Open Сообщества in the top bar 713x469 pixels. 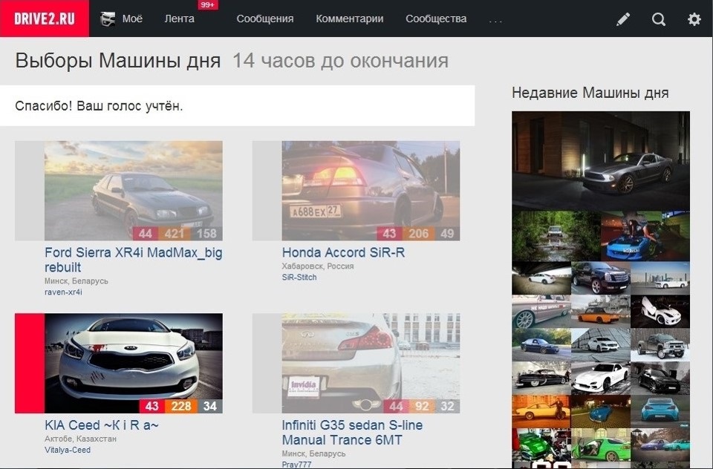[436, 19]
